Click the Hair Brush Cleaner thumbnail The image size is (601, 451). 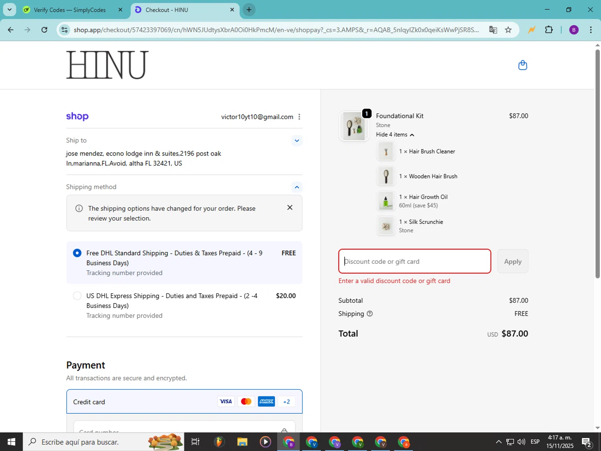pyautogui.click(x=386, y=152)
